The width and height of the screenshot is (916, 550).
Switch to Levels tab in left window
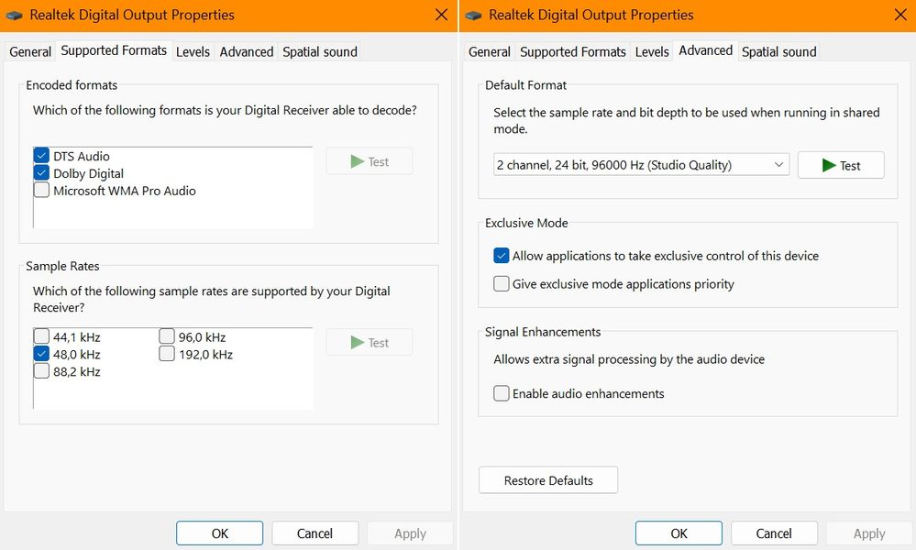[193, 52]
